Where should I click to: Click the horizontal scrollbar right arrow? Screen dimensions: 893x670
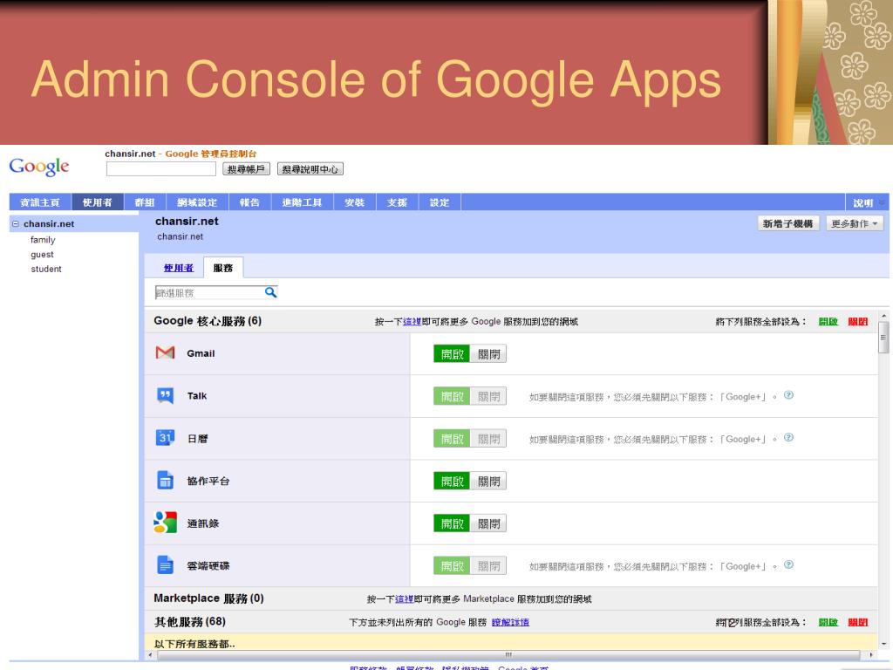(872, 654)
